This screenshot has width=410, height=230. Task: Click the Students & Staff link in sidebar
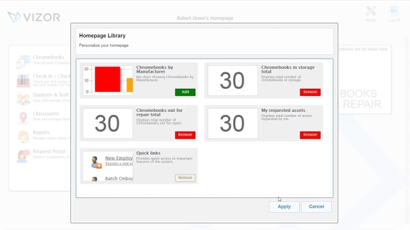tap(51, 95)
